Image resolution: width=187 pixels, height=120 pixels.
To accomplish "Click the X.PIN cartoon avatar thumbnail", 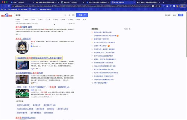I will [x=22, y=47].
